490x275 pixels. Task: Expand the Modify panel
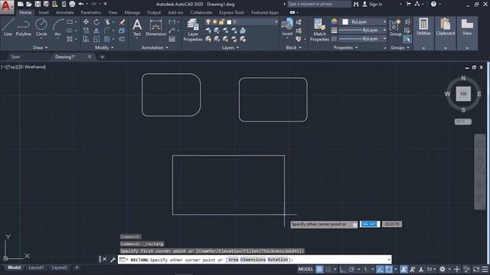point(104,47)
